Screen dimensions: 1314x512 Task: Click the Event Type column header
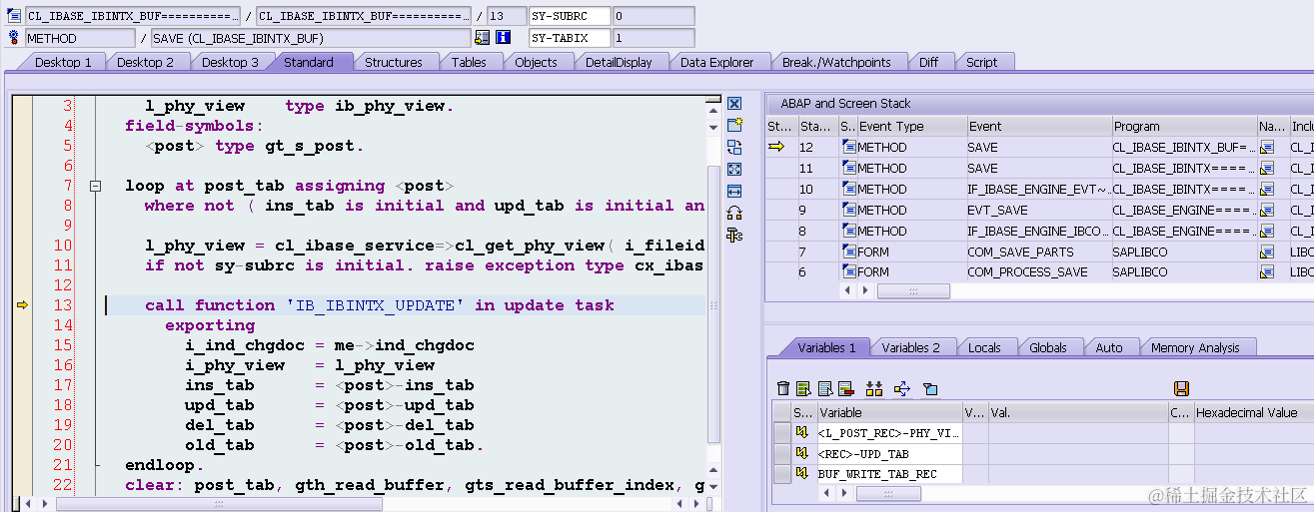click(x=911, y=127)
